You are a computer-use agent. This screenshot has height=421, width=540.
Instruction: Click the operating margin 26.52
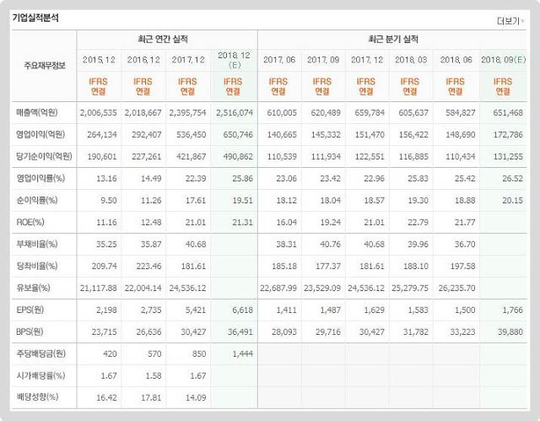tap(512, 179)
